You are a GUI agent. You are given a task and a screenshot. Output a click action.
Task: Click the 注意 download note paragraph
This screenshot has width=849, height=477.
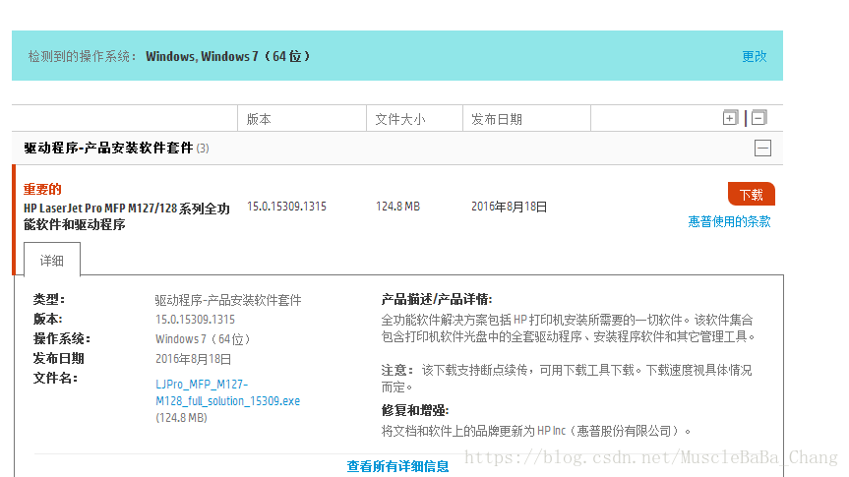[567, 378]
